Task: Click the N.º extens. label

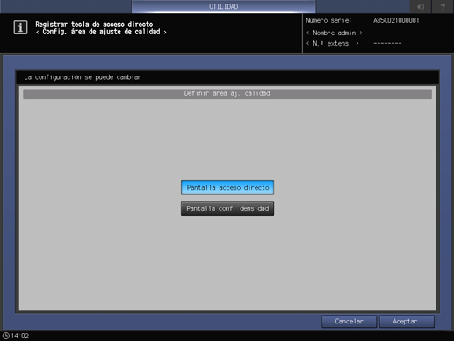Action: coord(333,44)
